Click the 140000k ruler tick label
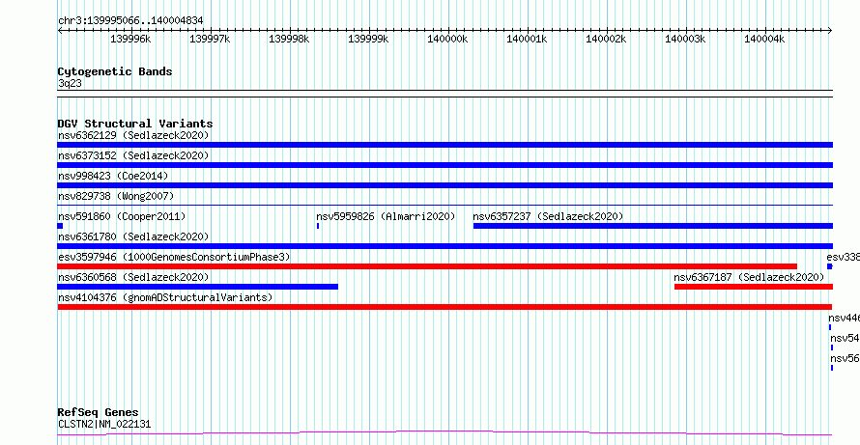 447,39
